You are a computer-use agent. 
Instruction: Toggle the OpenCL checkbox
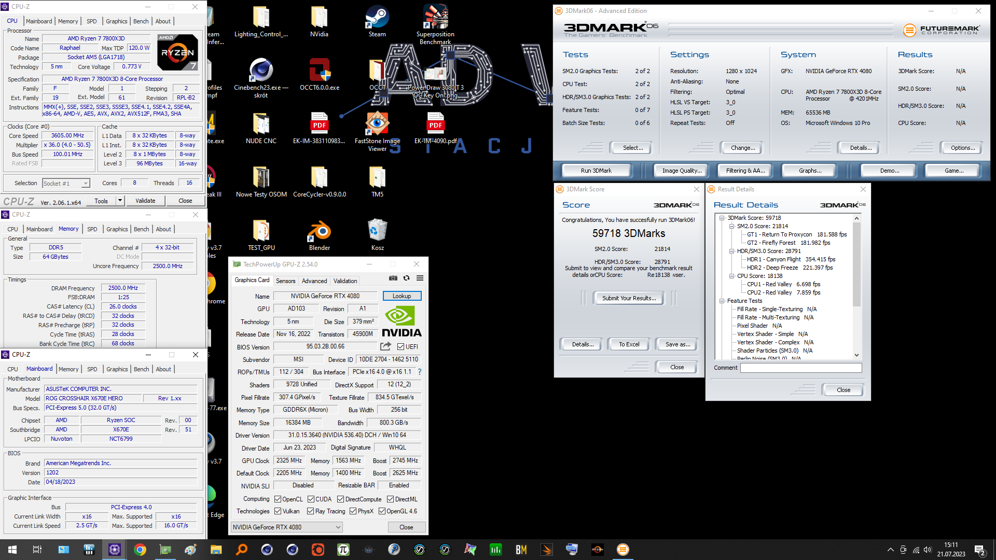pyautogui.click(x=278, y=499)
